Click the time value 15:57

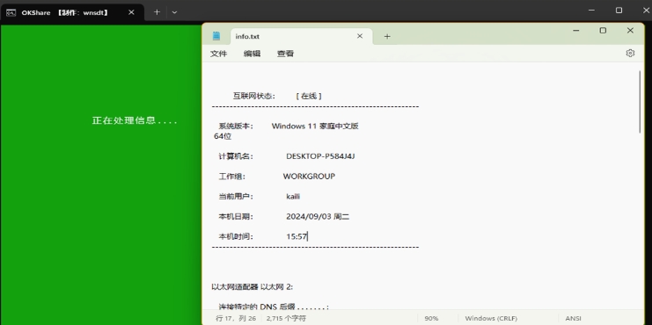(x=297, y=236)
